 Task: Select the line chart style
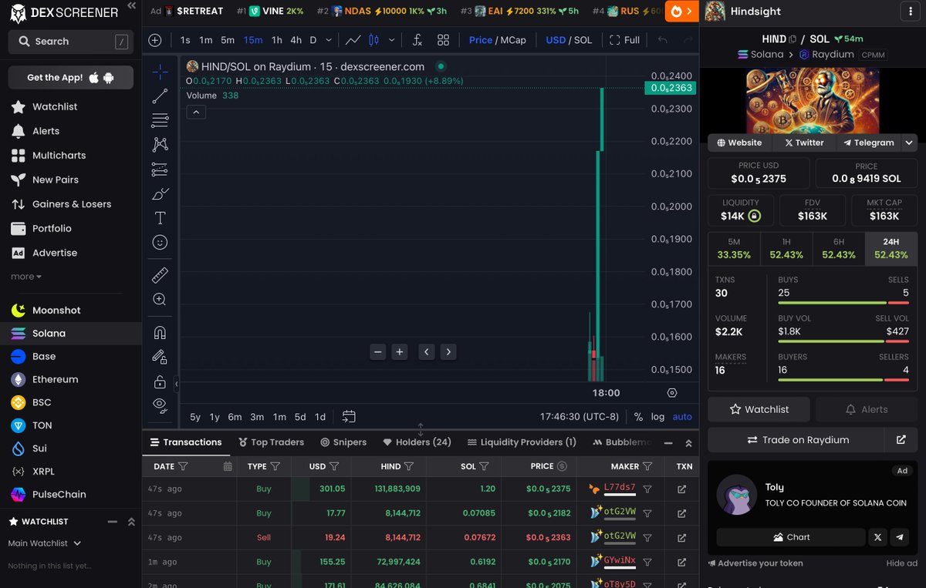(353, 40)
